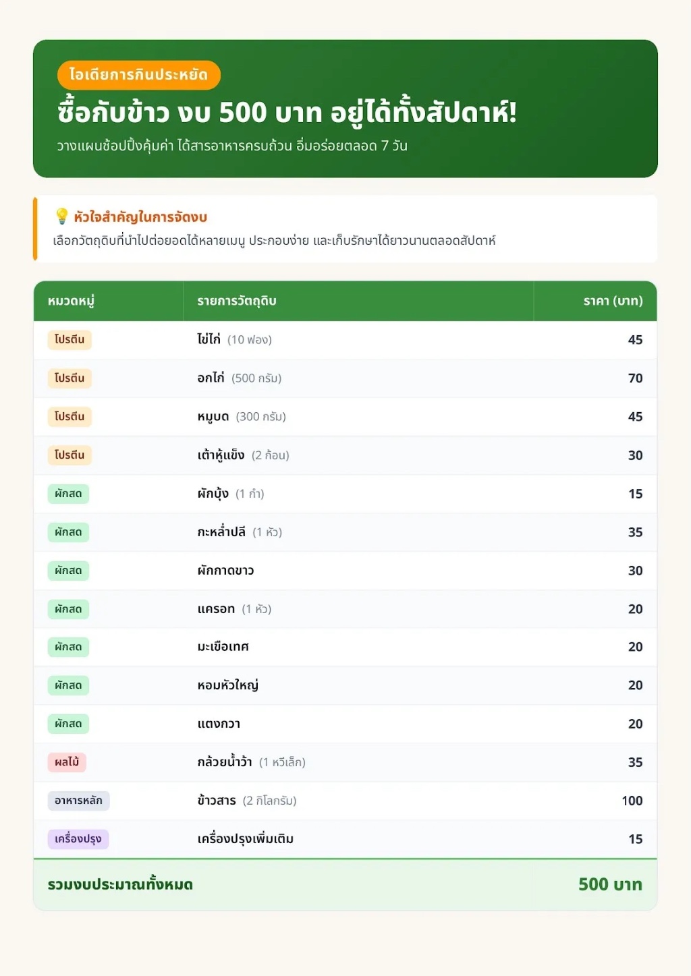Click the ข้าวสาร (2 กิโลกรัม) item
Screen dimensions: 691x976
pos(247,801)
